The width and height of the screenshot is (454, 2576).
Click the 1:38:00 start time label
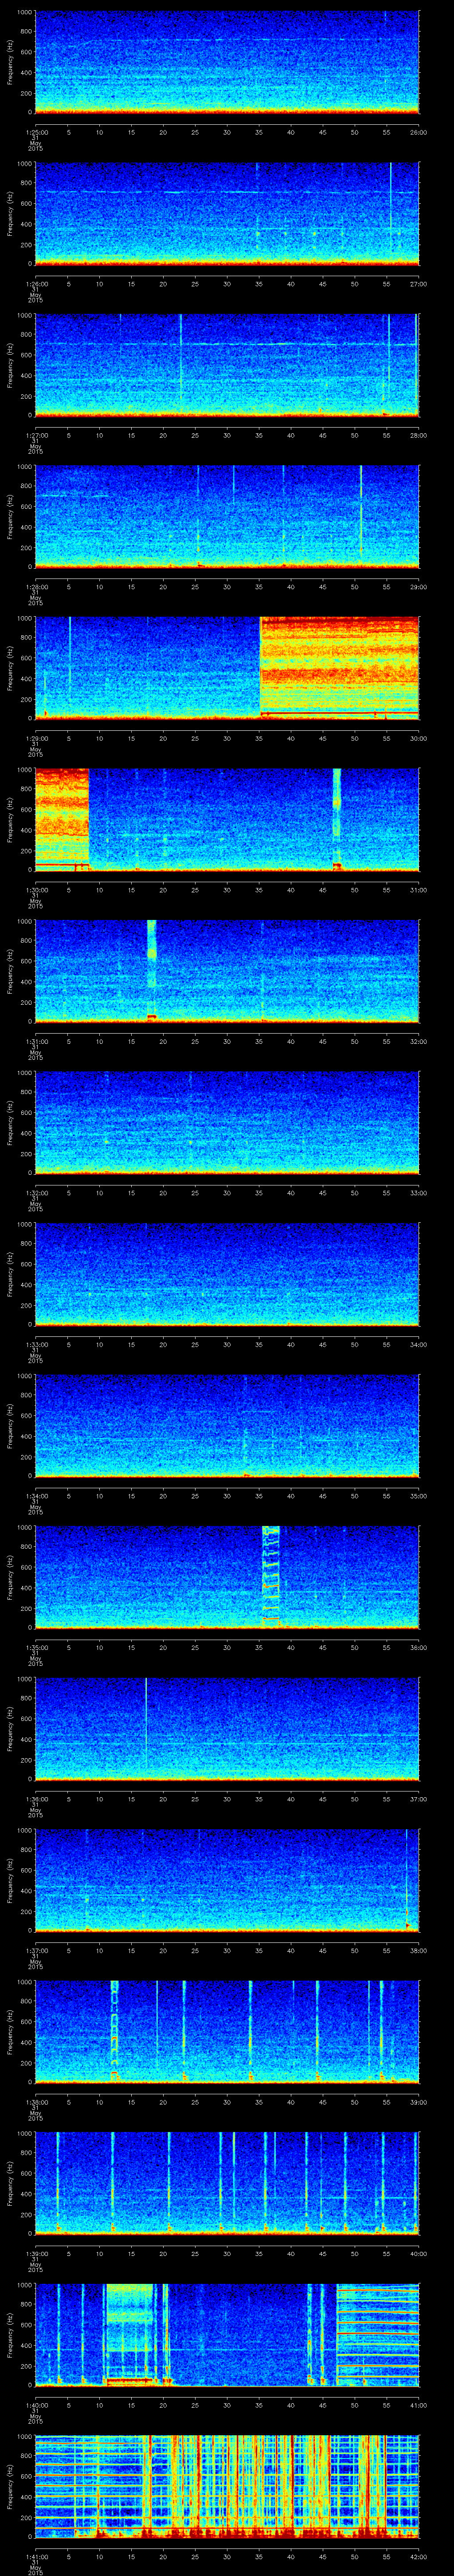click(36, 2102)
